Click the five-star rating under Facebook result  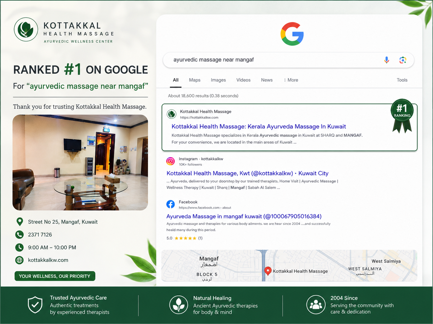pyautogui.click(x=185, y=238)
